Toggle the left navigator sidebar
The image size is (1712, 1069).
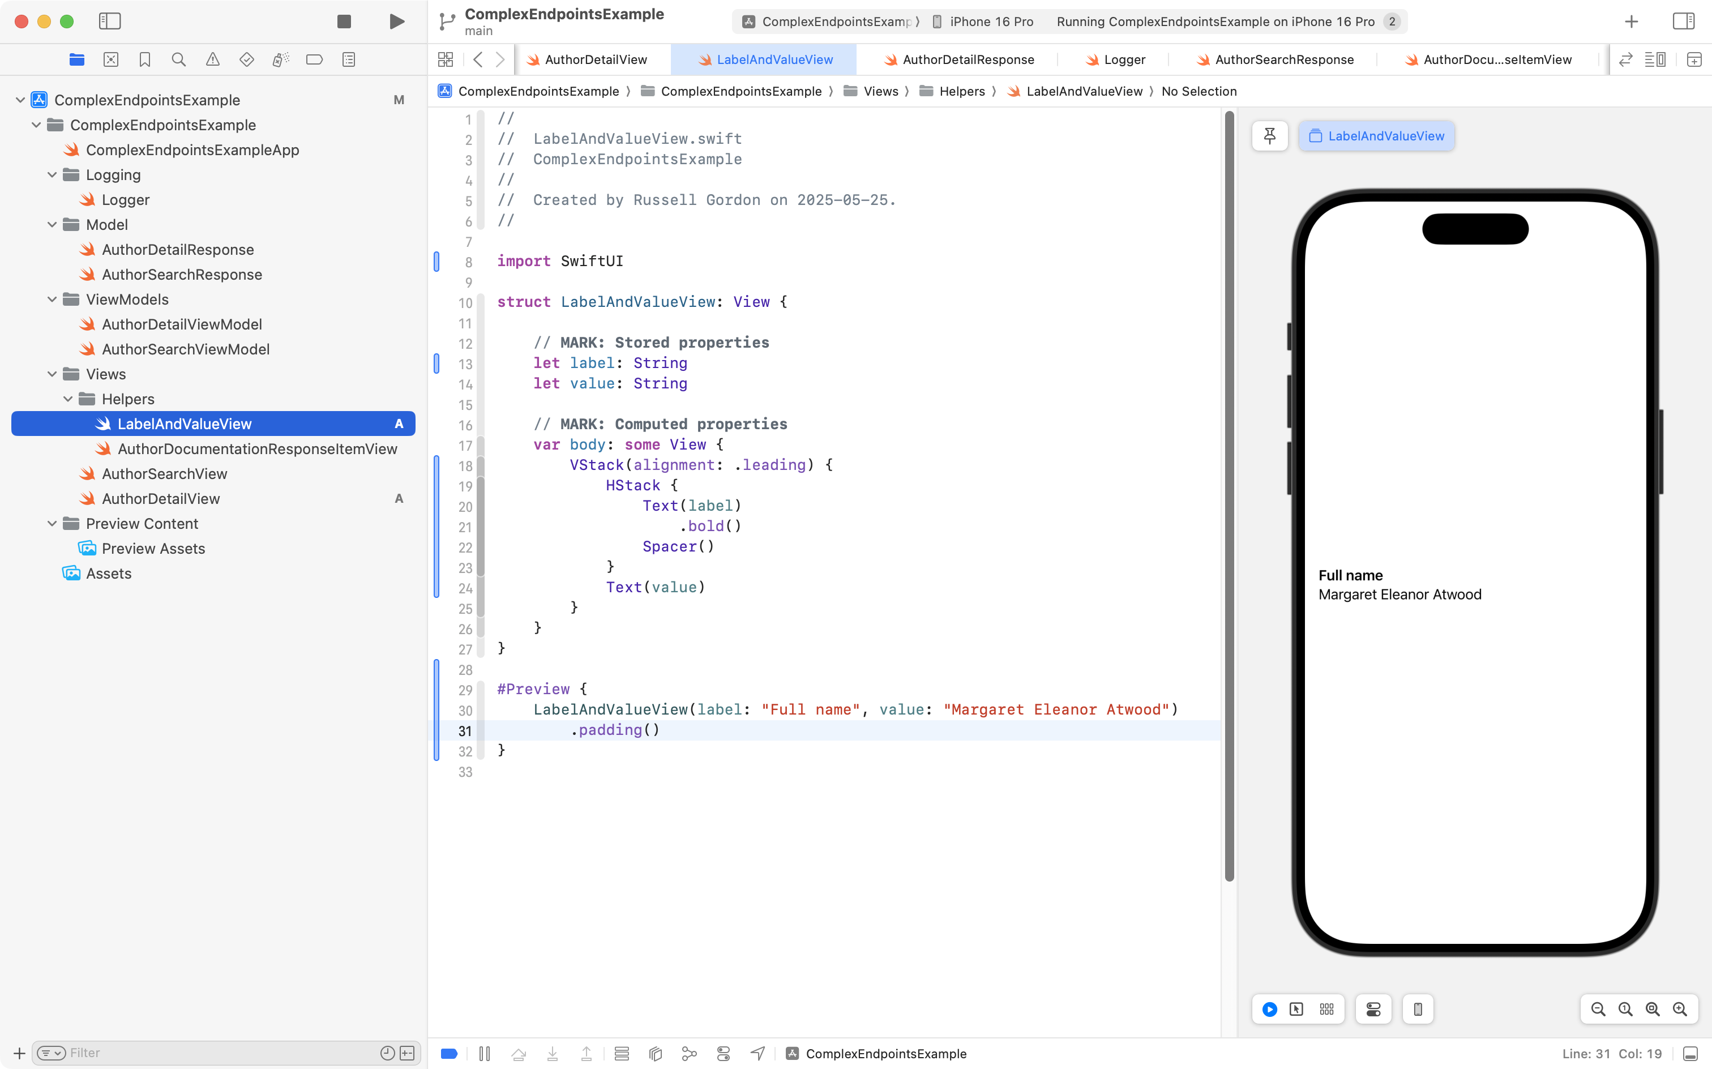pyautogui.click(x=110, y=21)
